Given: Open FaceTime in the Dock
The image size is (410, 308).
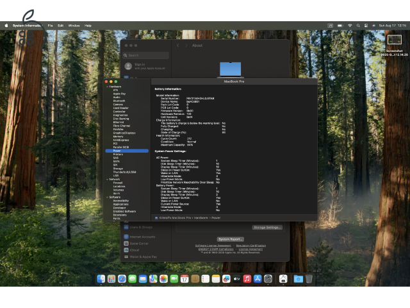Looking at the screenshot, I should coord(174,279).
